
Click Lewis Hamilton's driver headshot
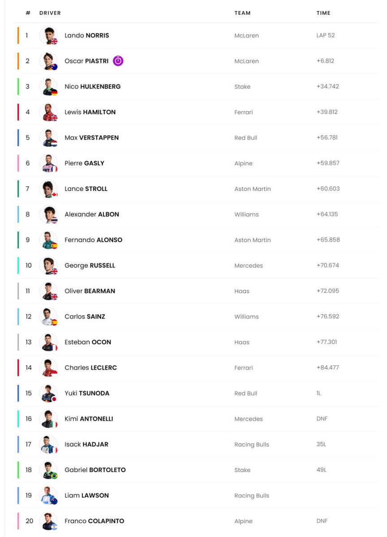tap(48, 112)
